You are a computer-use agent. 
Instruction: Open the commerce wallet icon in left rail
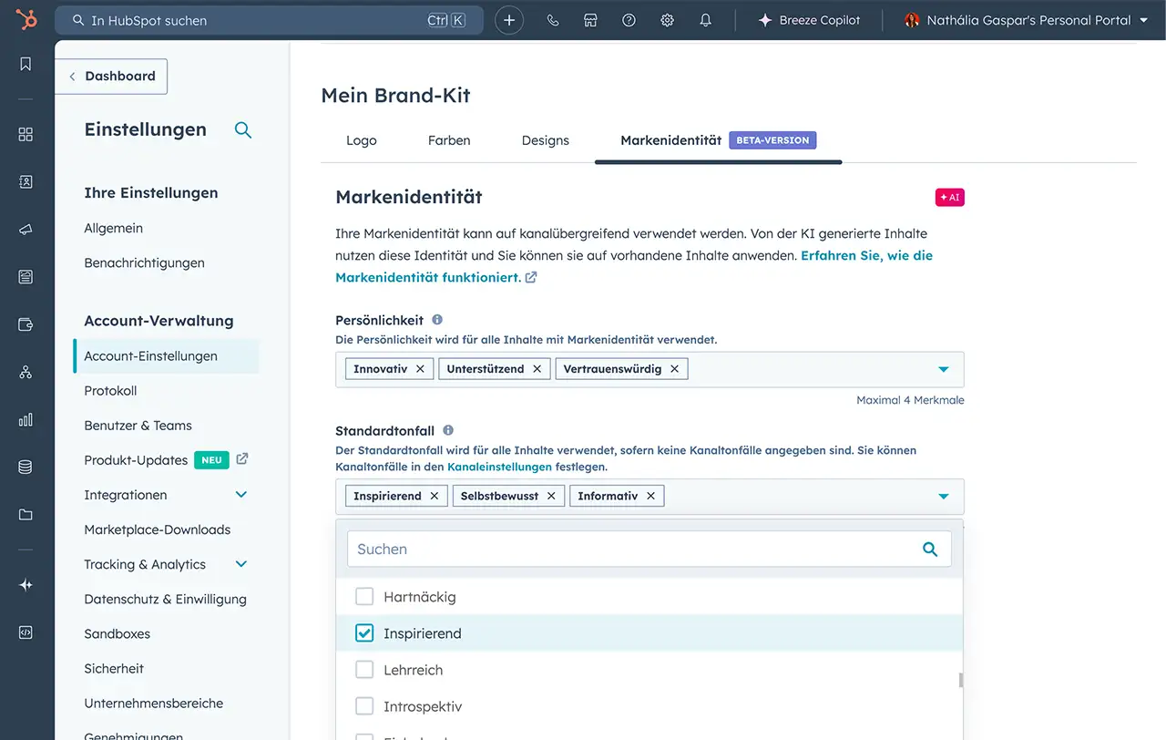26,324
